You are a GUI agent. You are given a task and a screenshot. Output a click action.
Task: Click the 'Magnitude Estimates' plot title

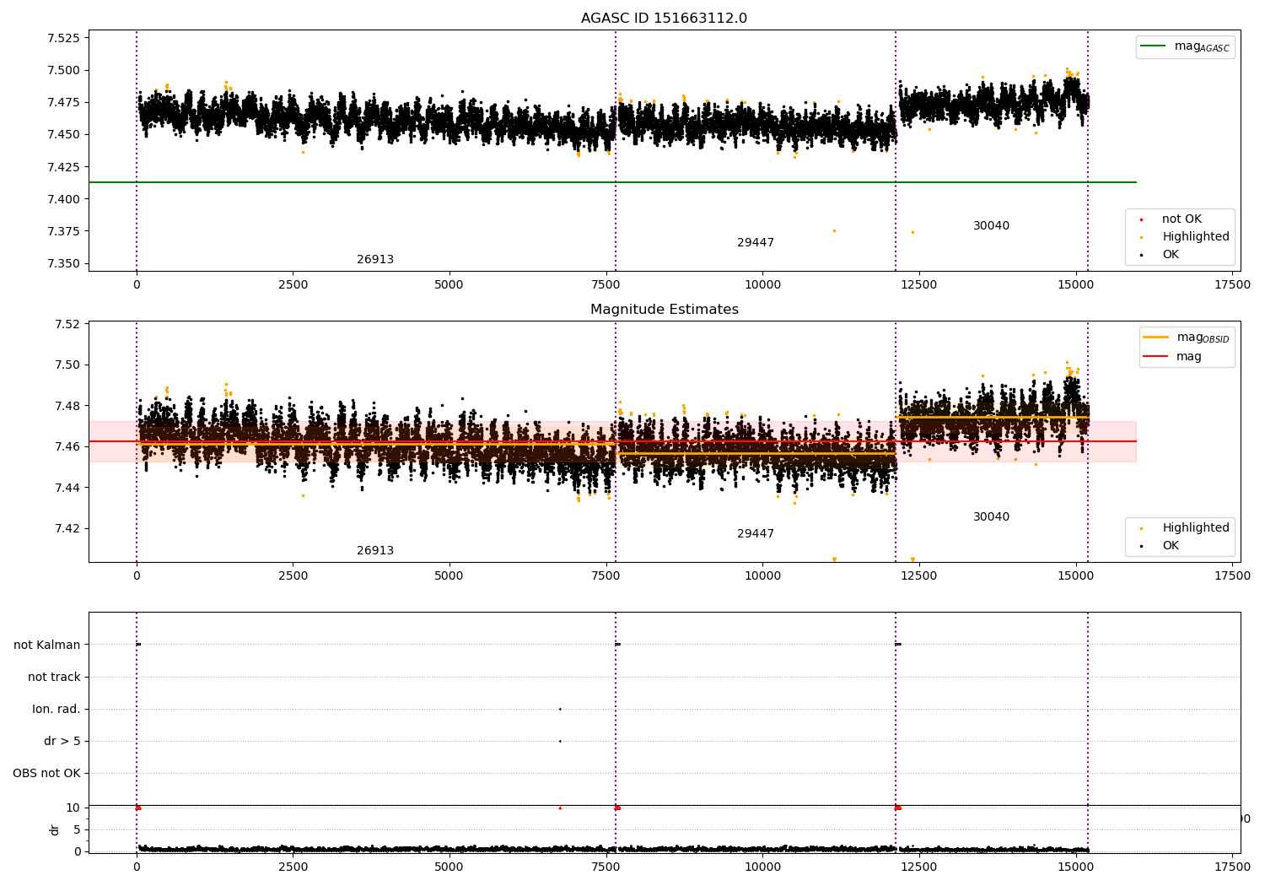coord(664,310)
